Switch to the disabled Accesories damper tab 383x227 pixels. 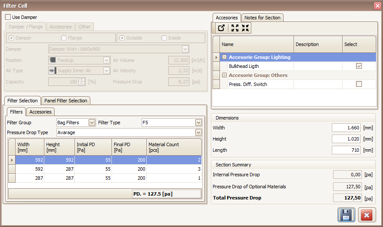(61, 27)
